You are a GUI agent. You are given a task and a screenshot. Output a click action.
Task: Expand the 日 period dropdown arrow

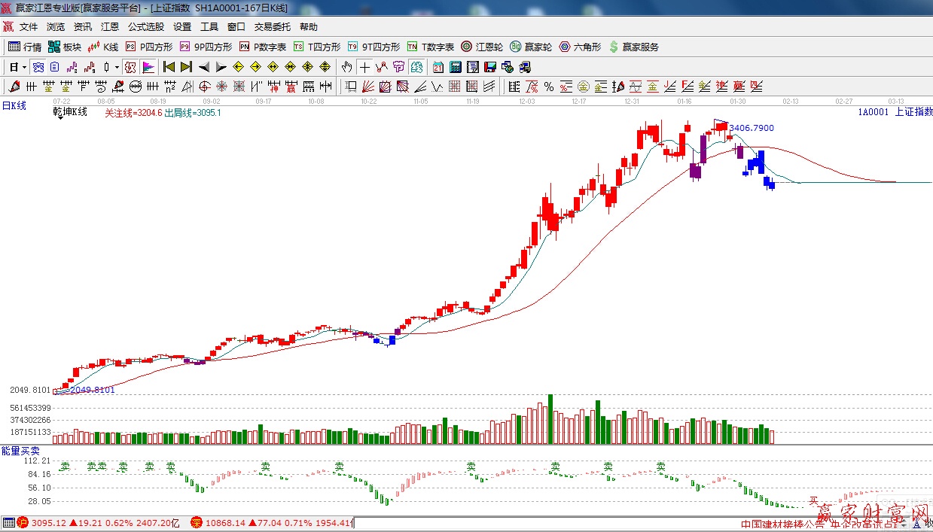24,67
